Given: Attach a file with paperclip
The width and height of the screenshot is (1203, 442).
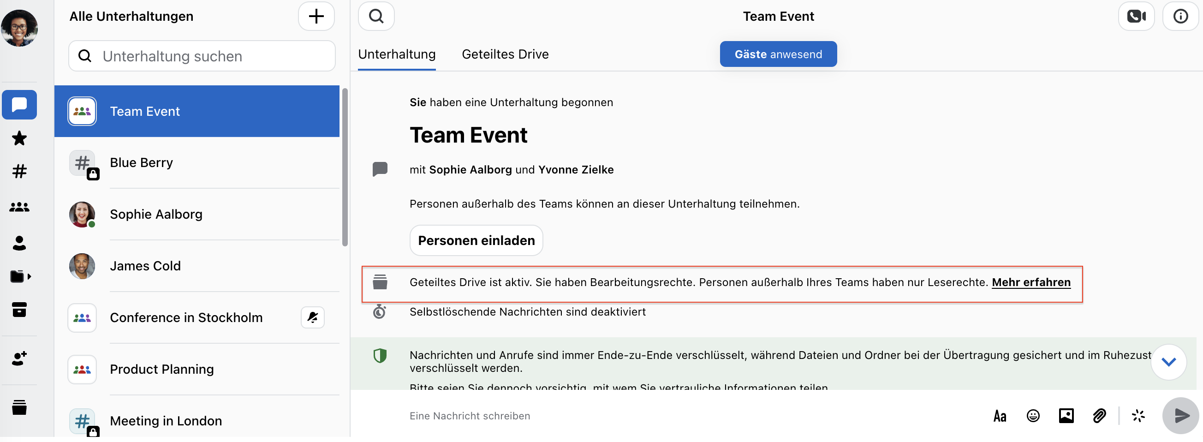Looking at the screenshot, I should 1099,416.
